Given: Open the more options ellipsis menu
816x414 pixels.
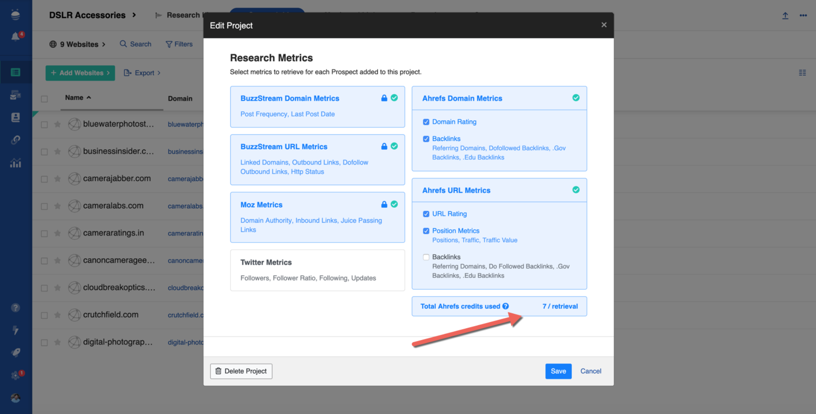Looking at the screenshot, I should click(803, 16).
